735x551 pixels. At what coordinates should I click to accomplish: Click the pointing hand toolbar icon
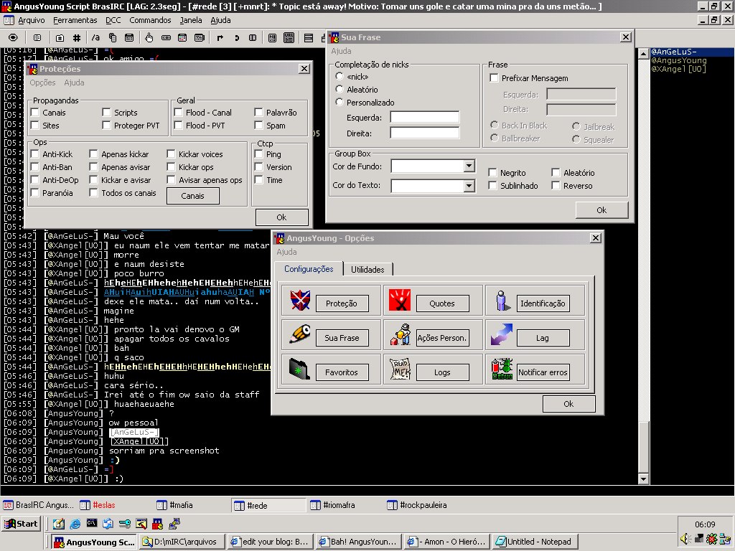pos(149,37)
